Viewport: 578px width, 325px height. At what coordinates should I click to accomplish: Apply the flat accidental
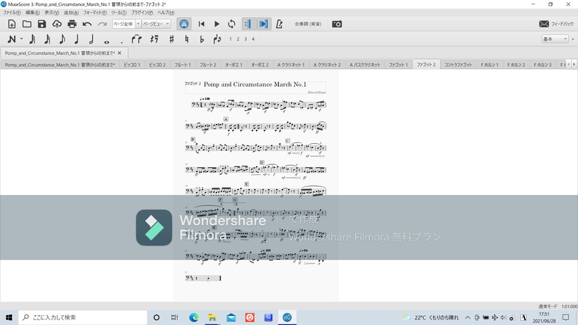(202, 39)
